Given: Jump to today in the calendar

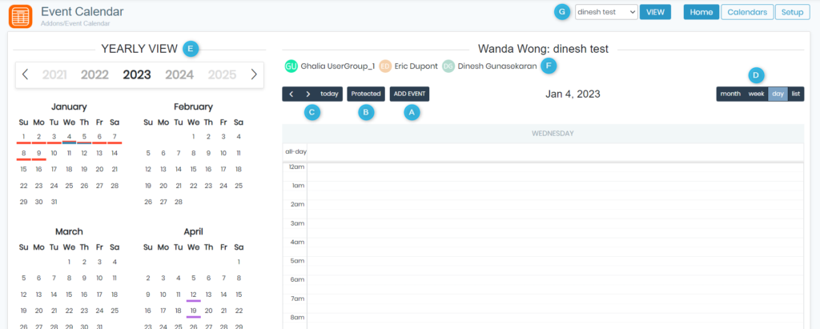Looking at the screenshot, I should pos(329,94).
